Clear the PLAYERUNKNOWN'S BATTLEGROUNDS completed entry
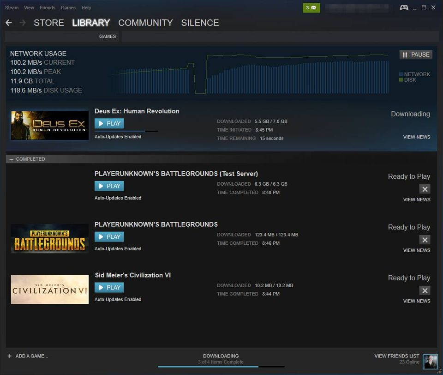Screen dimensions: 443x375 coord(425,240)
